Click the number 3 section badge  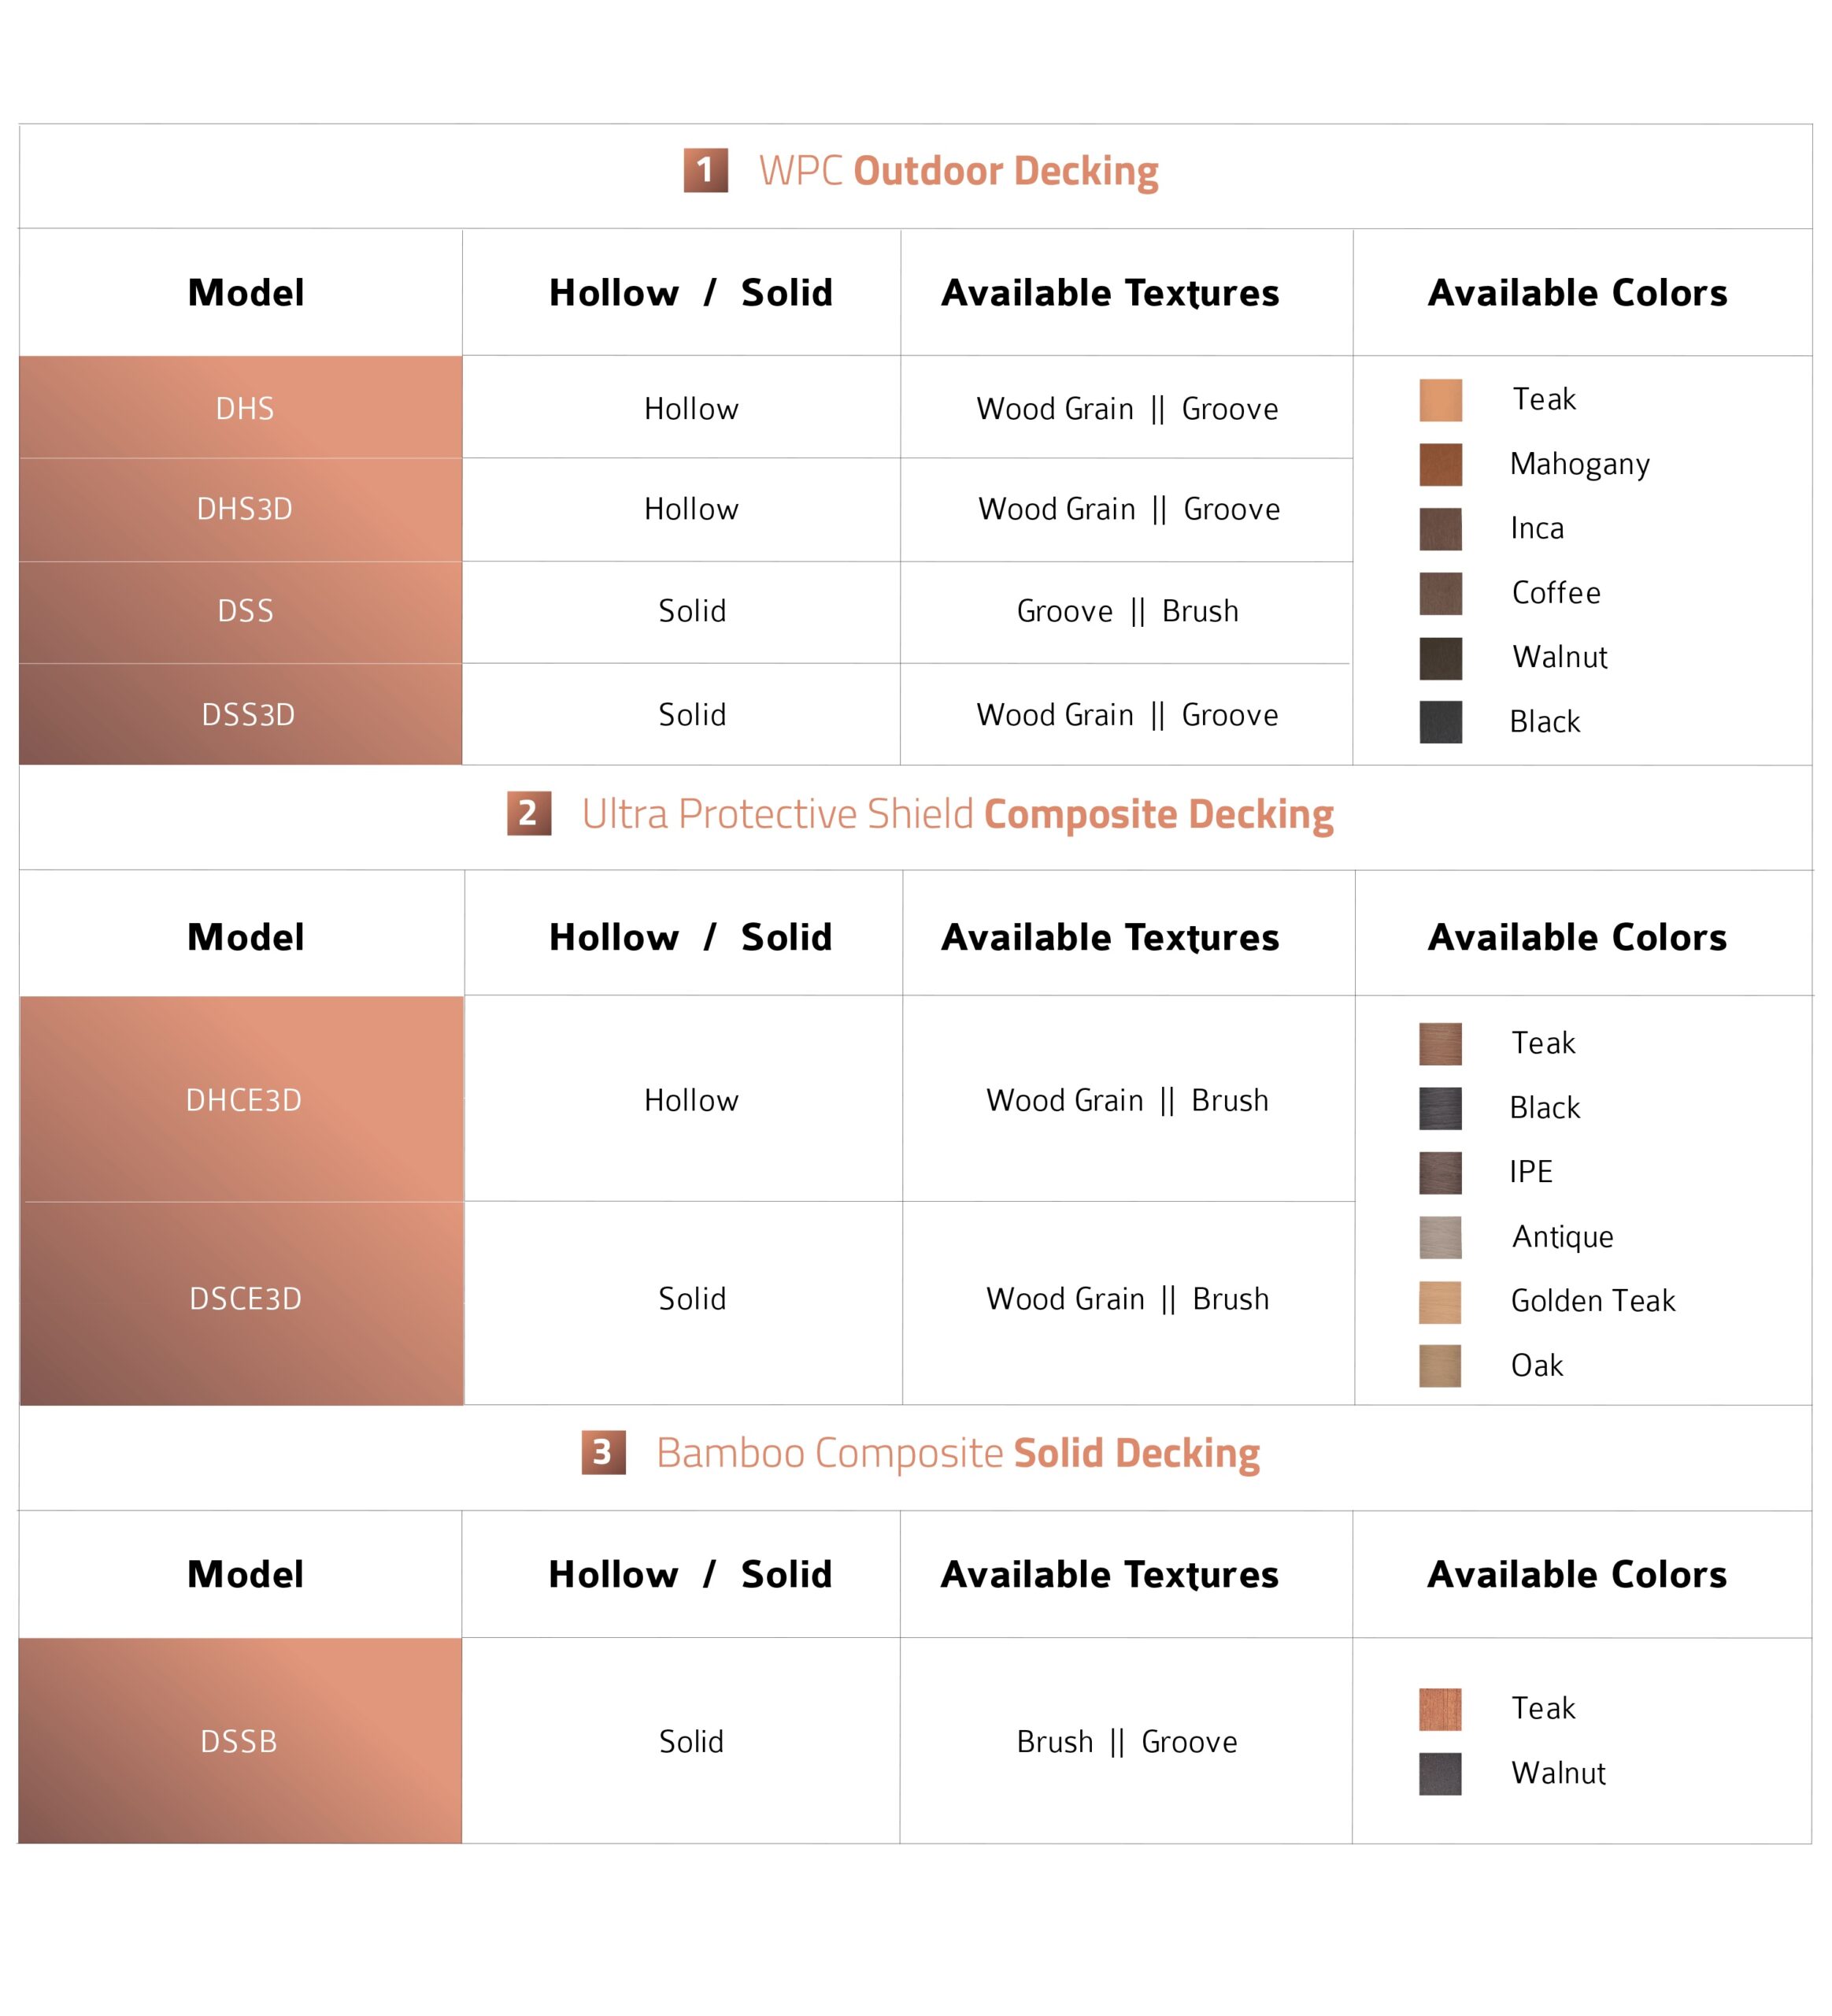603,1452
